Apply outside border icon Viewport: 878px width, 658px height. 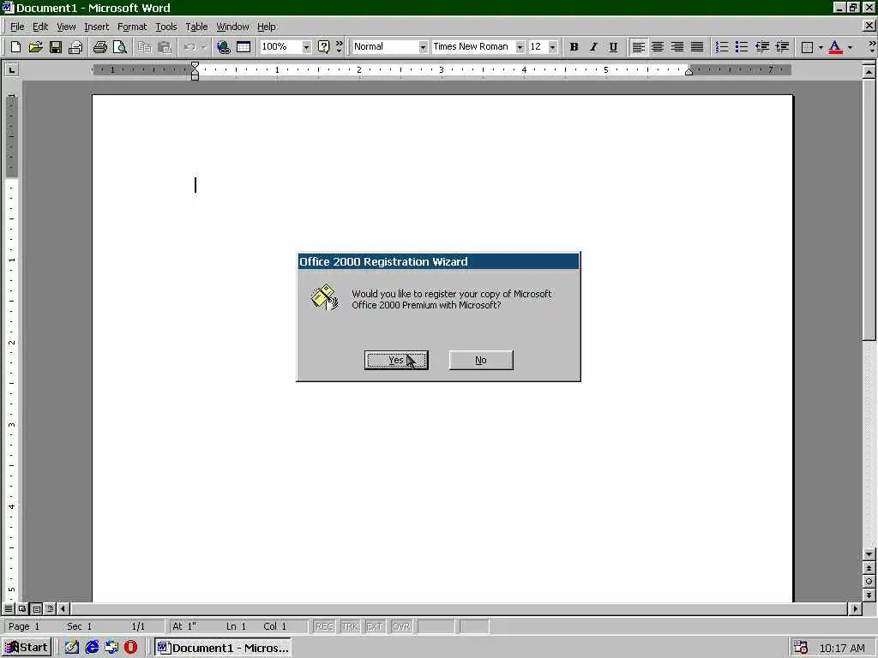click(x=807, y=47)
